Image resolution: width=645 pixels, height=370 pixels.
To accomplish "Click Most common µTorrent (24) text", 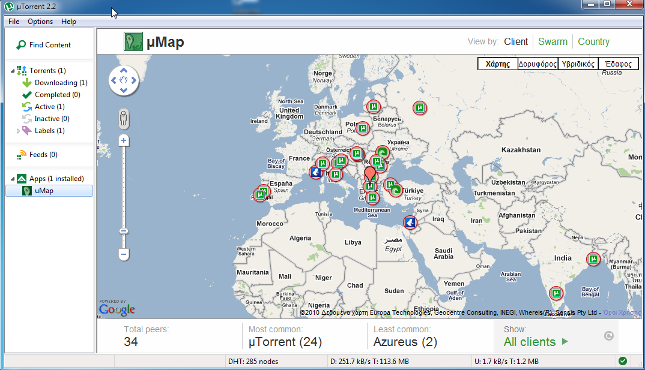I will point(285,342).
